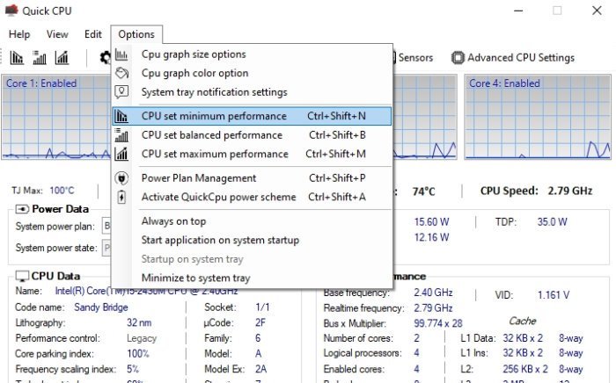Click the µCode 2F value
This screenshot has height=383, width=616.
click(x=260, y=323)
